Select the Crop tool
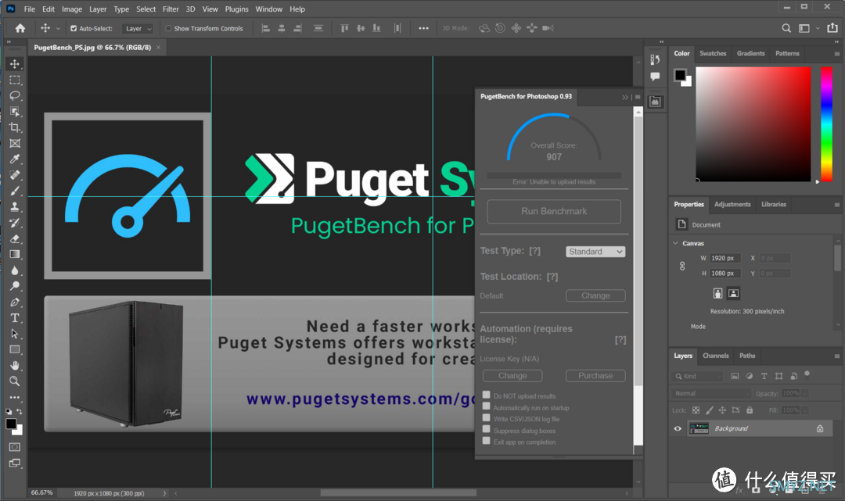 pos(15,127)
